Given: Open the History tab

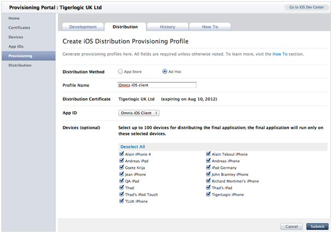Looking at the screenshot, I should 167,27.
